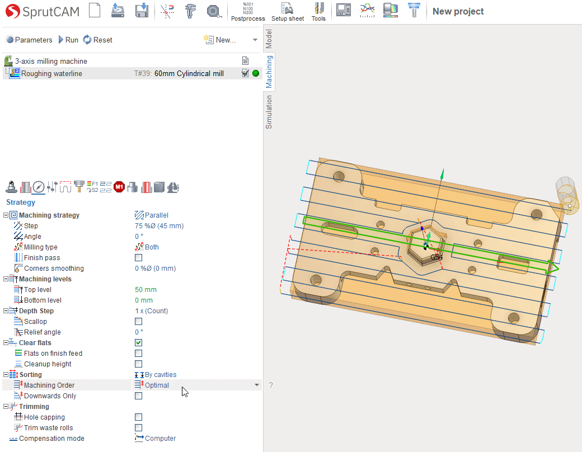Switch to the Model tab
Viewport: 582px width, 452px height.
[x=269, y=39]
